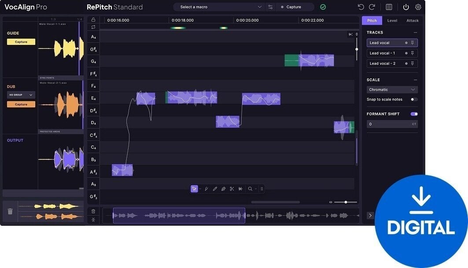Pin the Lead vocal track

[x=413, y=43]
